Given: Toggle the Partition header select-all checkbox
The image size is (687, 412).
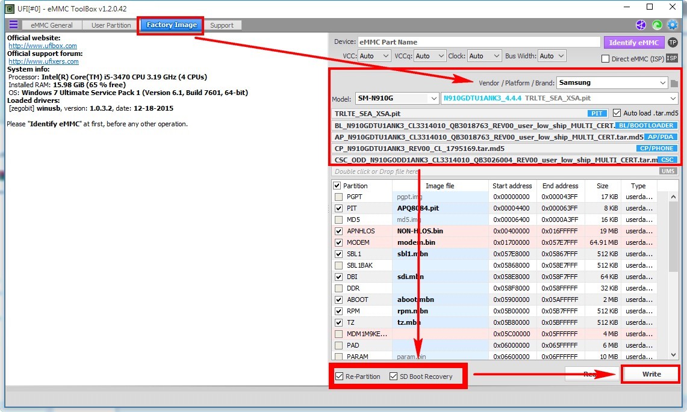Looking at the screenshot, I should (337, 186).
